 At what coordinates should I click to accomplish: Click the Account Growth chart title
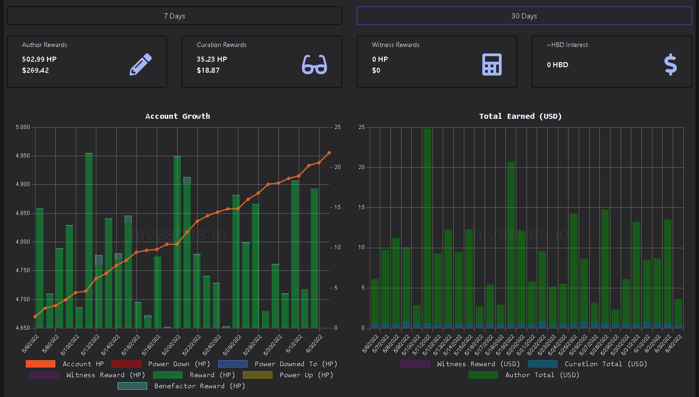178,116
